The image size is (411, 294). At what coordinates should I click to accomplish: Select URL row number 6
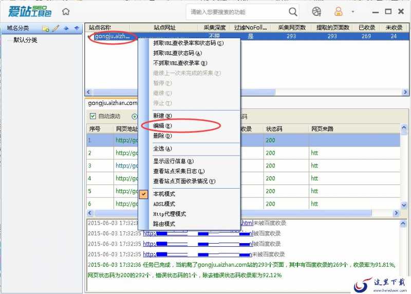[243, 204]
